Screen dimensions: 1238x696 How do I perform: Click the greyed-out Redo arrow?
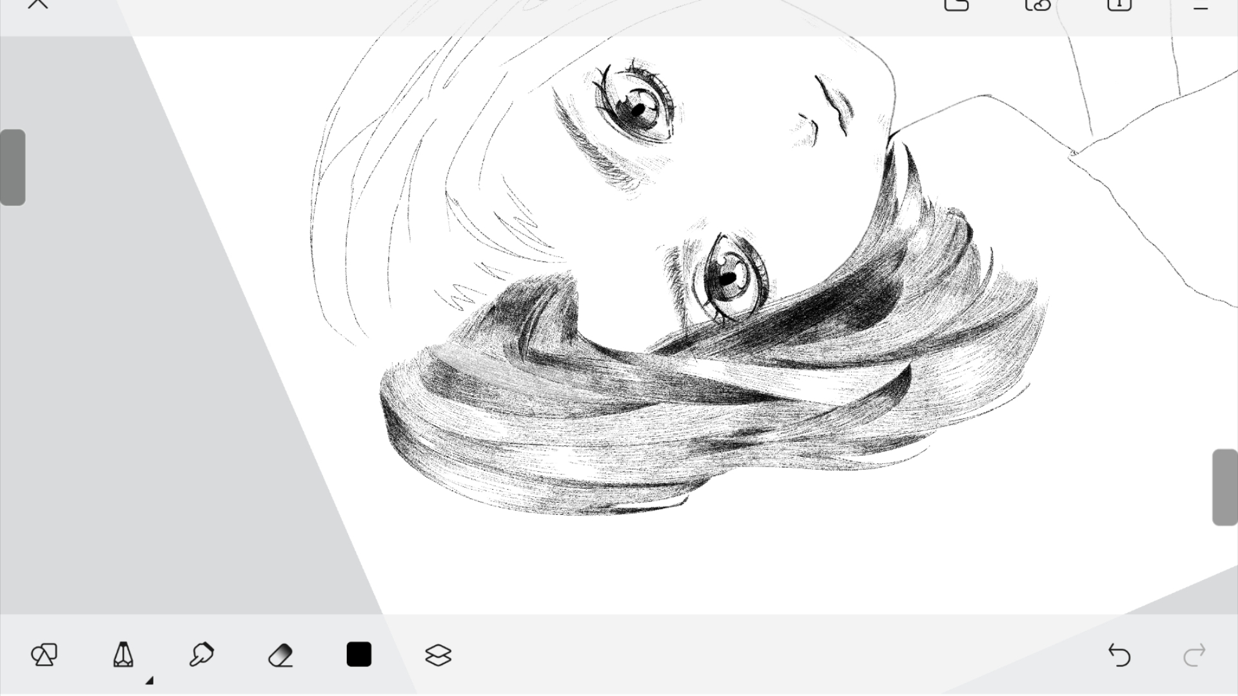(x=1195, y=655)
